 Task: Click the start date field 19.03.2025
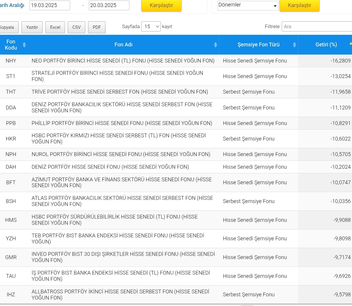click(x=50, y=5)
